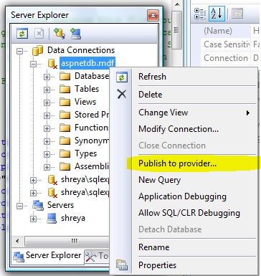Expand the Database Diagrams folder
Image resolution: width=261 pixels, height=276 pixels.
pyautogui.click(x=47, y=77)
